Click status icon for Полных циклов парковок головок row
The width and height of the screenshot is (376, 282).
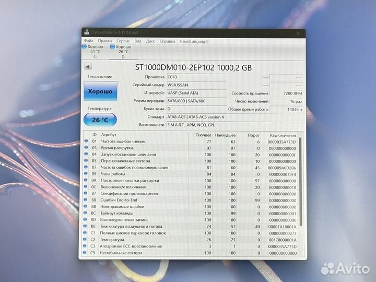85,232
